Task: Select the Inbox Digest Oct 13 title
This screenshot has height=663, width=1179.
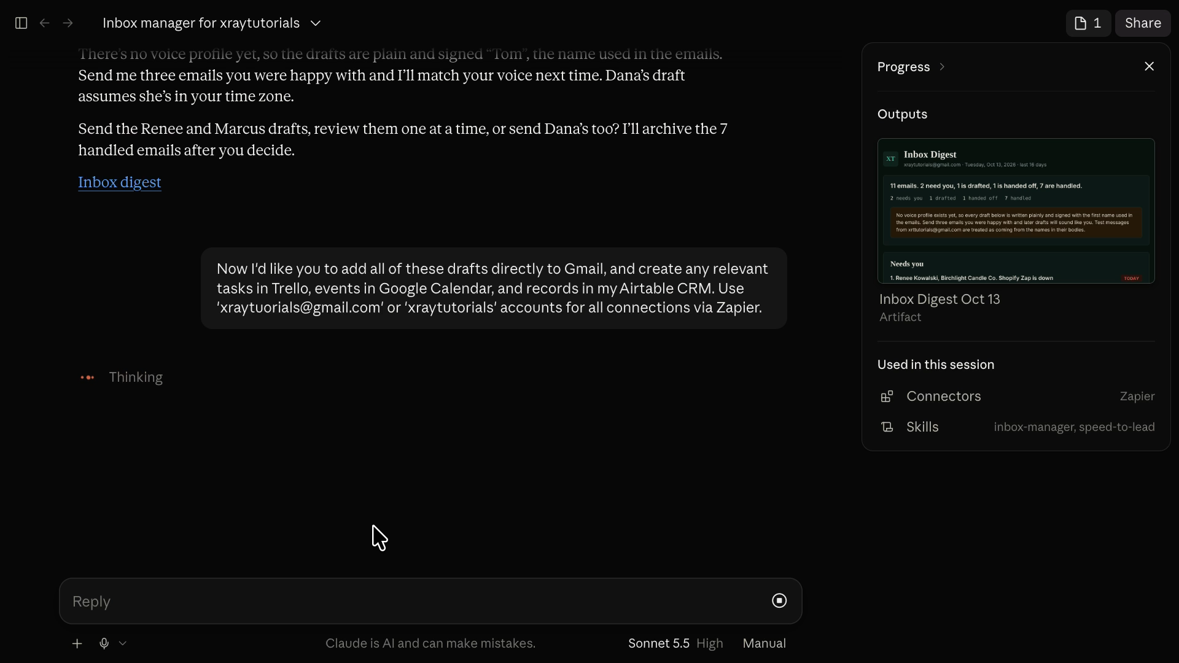Action: click(940, 300)
